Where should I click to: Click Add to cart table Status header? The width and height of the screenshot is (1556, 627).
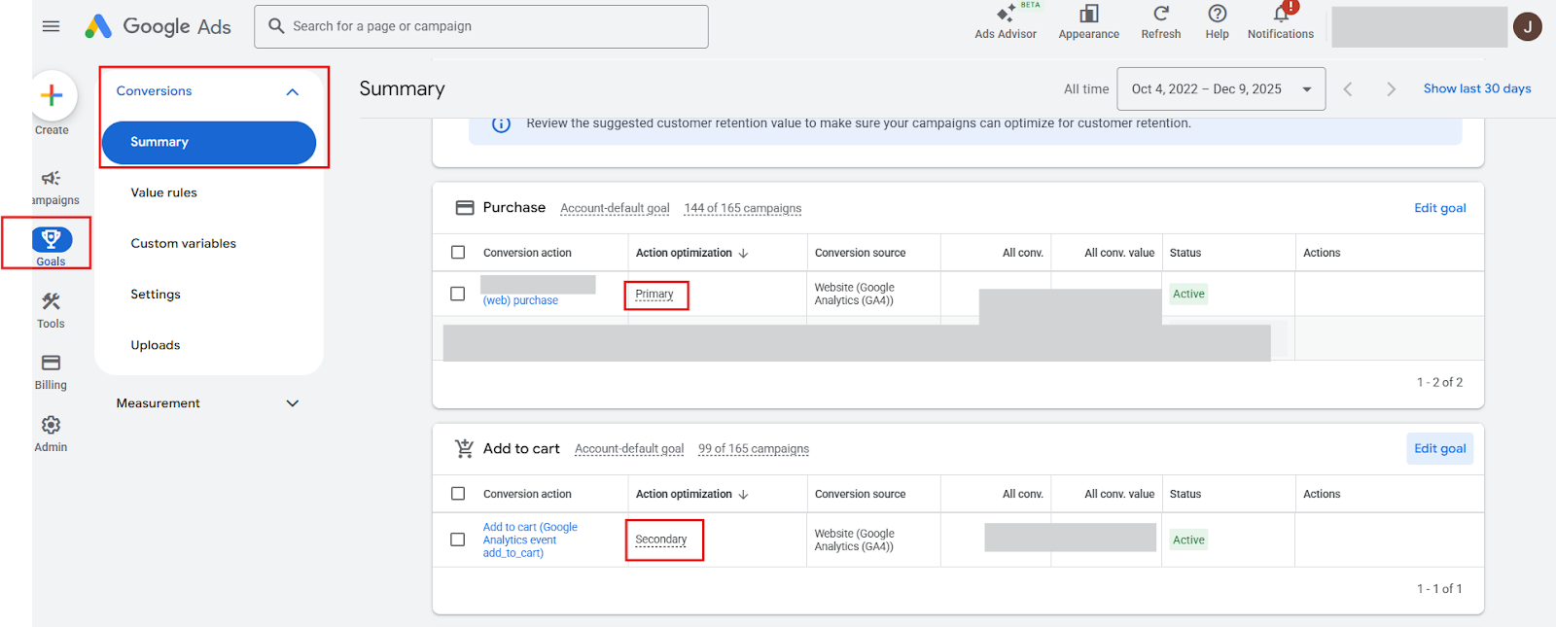pyautogui.click(x=1185, y=494)
